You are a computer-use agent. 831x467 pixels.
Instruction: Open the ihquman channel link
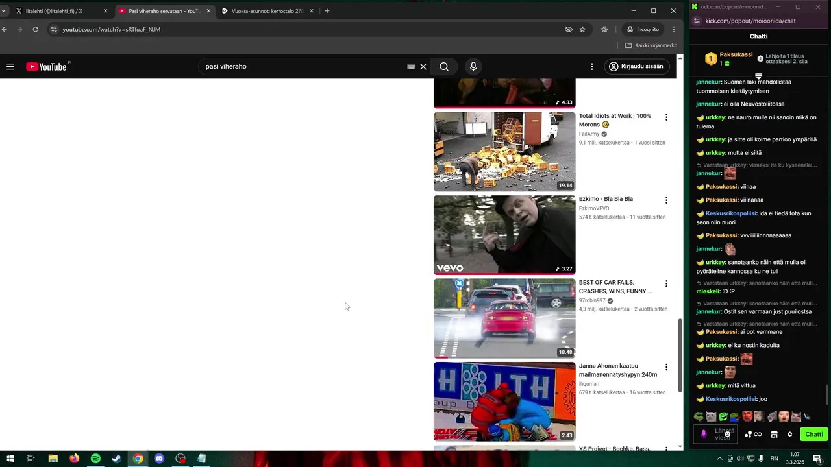coord(589,384)
